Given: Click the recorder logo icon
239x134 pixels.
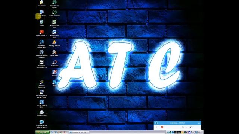Looking at the screenshot, I should coord(156,123).
